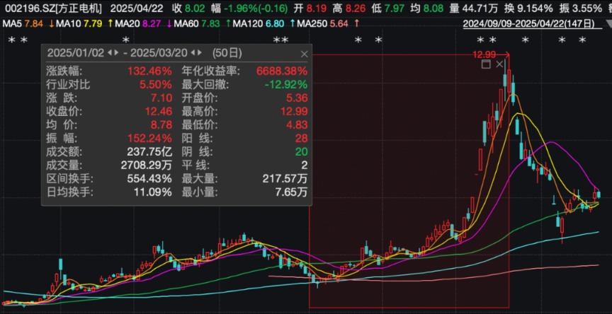Expand the triangle dropdown beside the date range
Screen dimensions: 612x314
(x=608, y=24)
